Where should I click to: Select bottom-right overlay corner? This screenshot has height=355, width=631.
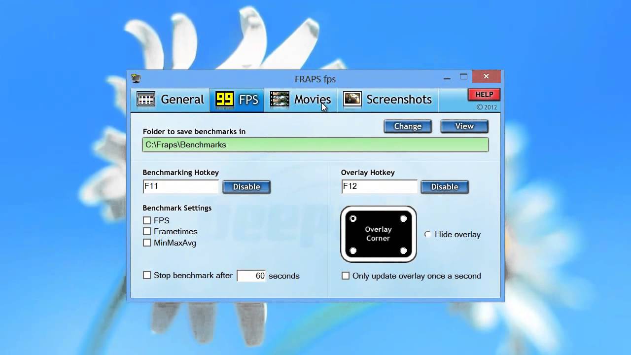(403, 250)
